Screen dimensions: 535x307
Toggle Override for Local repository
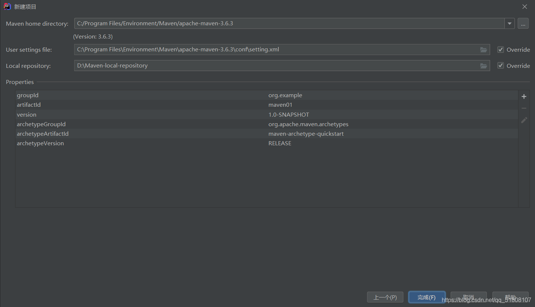click(x=500, y=66)
